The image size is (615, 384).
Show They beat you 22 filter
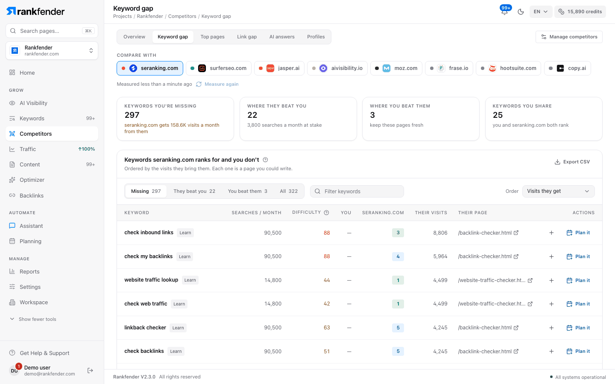point(194,191)
